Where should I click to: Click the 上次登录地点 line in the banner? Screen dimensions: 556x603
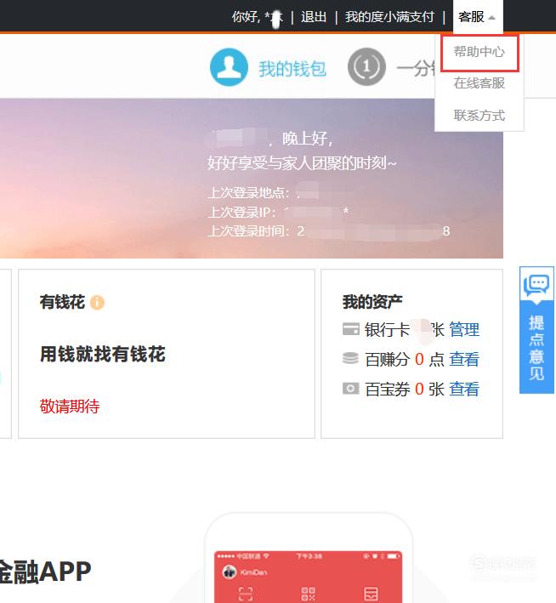coord(264,192)
